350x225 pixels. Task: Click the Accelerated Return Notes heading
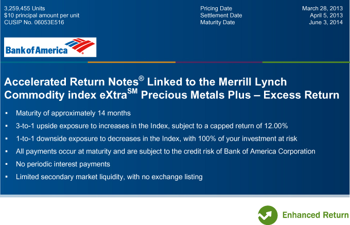171,89
